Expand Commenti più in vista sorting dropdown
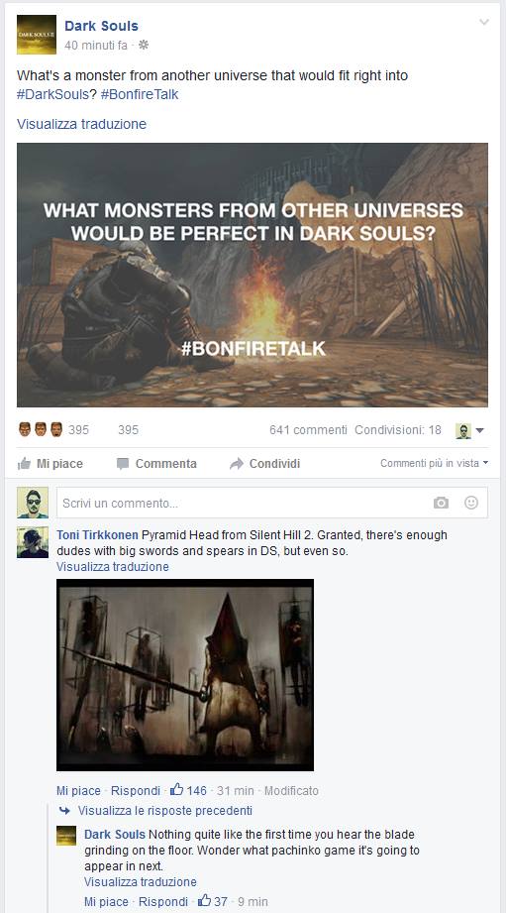 [x=435, y=463]
